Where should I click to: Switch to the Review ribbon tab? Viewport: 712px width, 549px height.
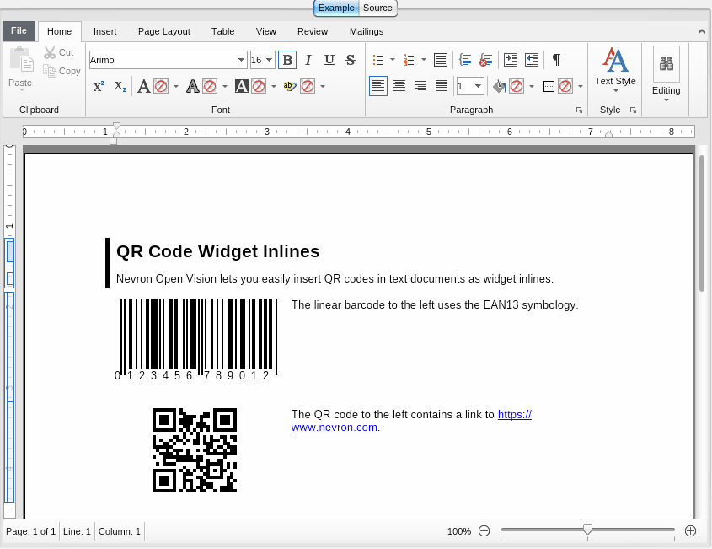pyautogui.click(x=313, y=31)
